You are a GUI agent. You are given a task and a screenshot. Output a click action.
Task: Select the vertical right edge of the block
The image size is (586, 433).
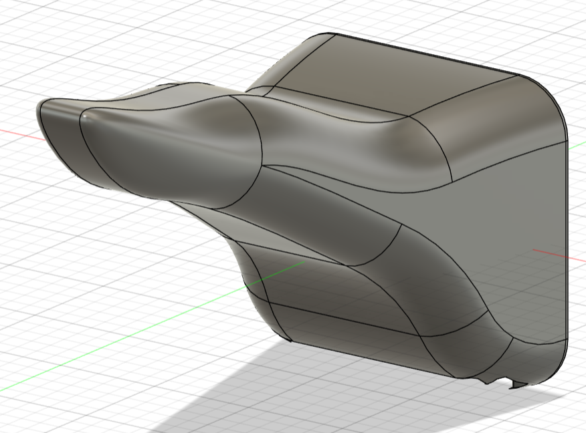(567, 254)
